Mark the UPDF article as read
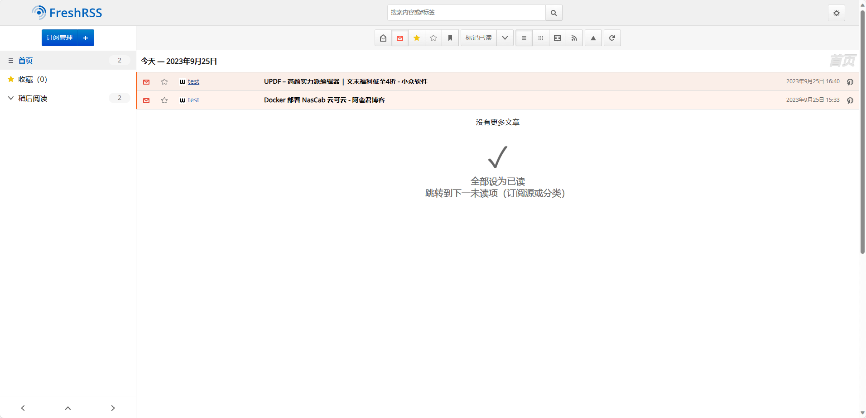The height and width of the screenshot is (418, 866). point(146,82)
